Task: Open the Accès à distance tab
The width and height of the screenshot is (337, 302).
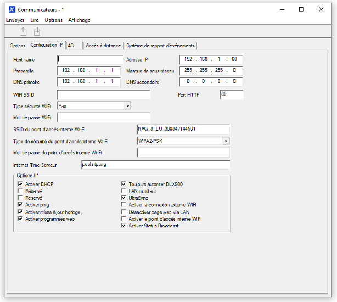Action: (103, 46)
